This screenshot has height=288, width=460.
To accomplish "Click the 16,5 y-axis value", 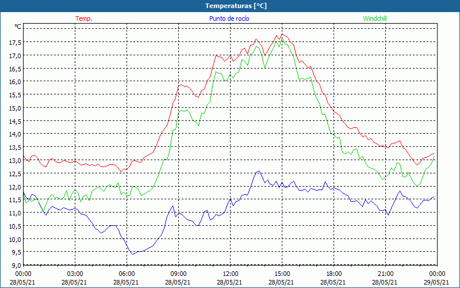I will pos(15,69).
